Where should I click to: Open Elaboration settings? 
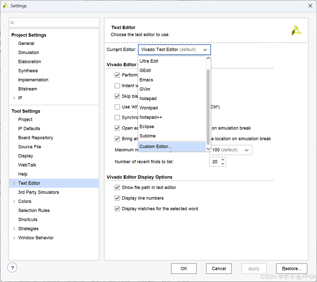click(x=30, y=62)
